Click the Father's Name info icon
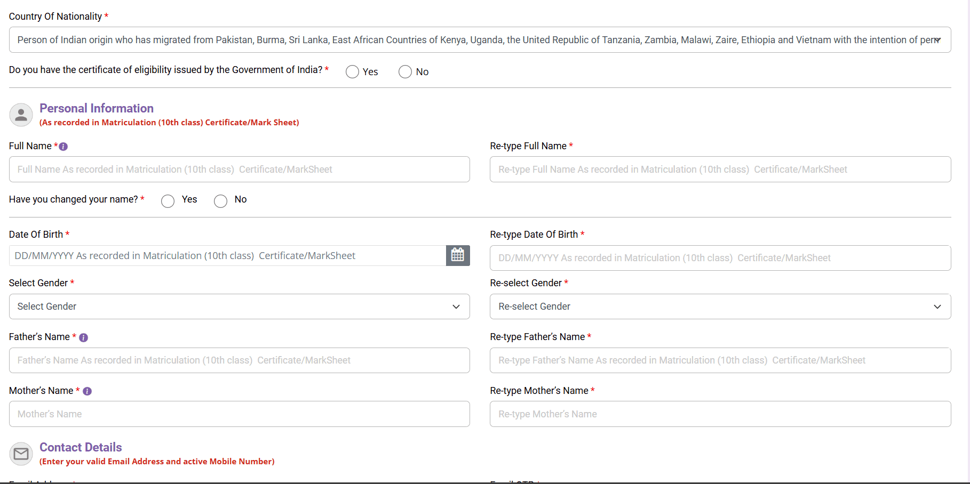The height and width of the screenshot is (484, 970). (83, 337)
